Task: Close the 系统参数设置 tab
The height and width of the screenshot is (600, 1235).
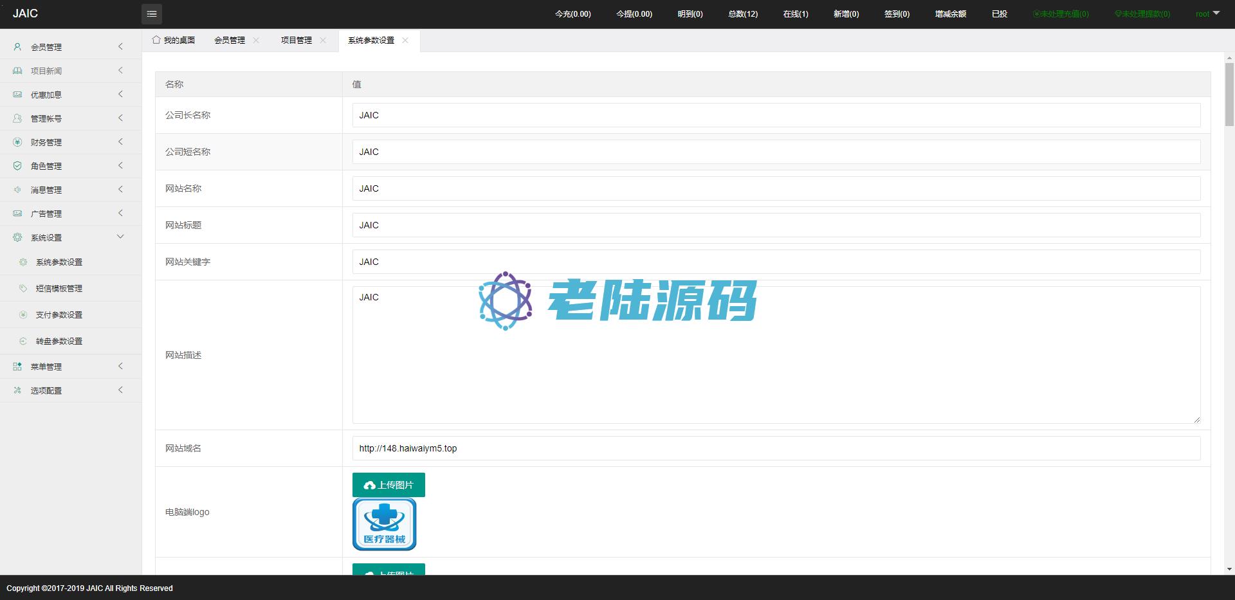Action: (x=405, y=40)
